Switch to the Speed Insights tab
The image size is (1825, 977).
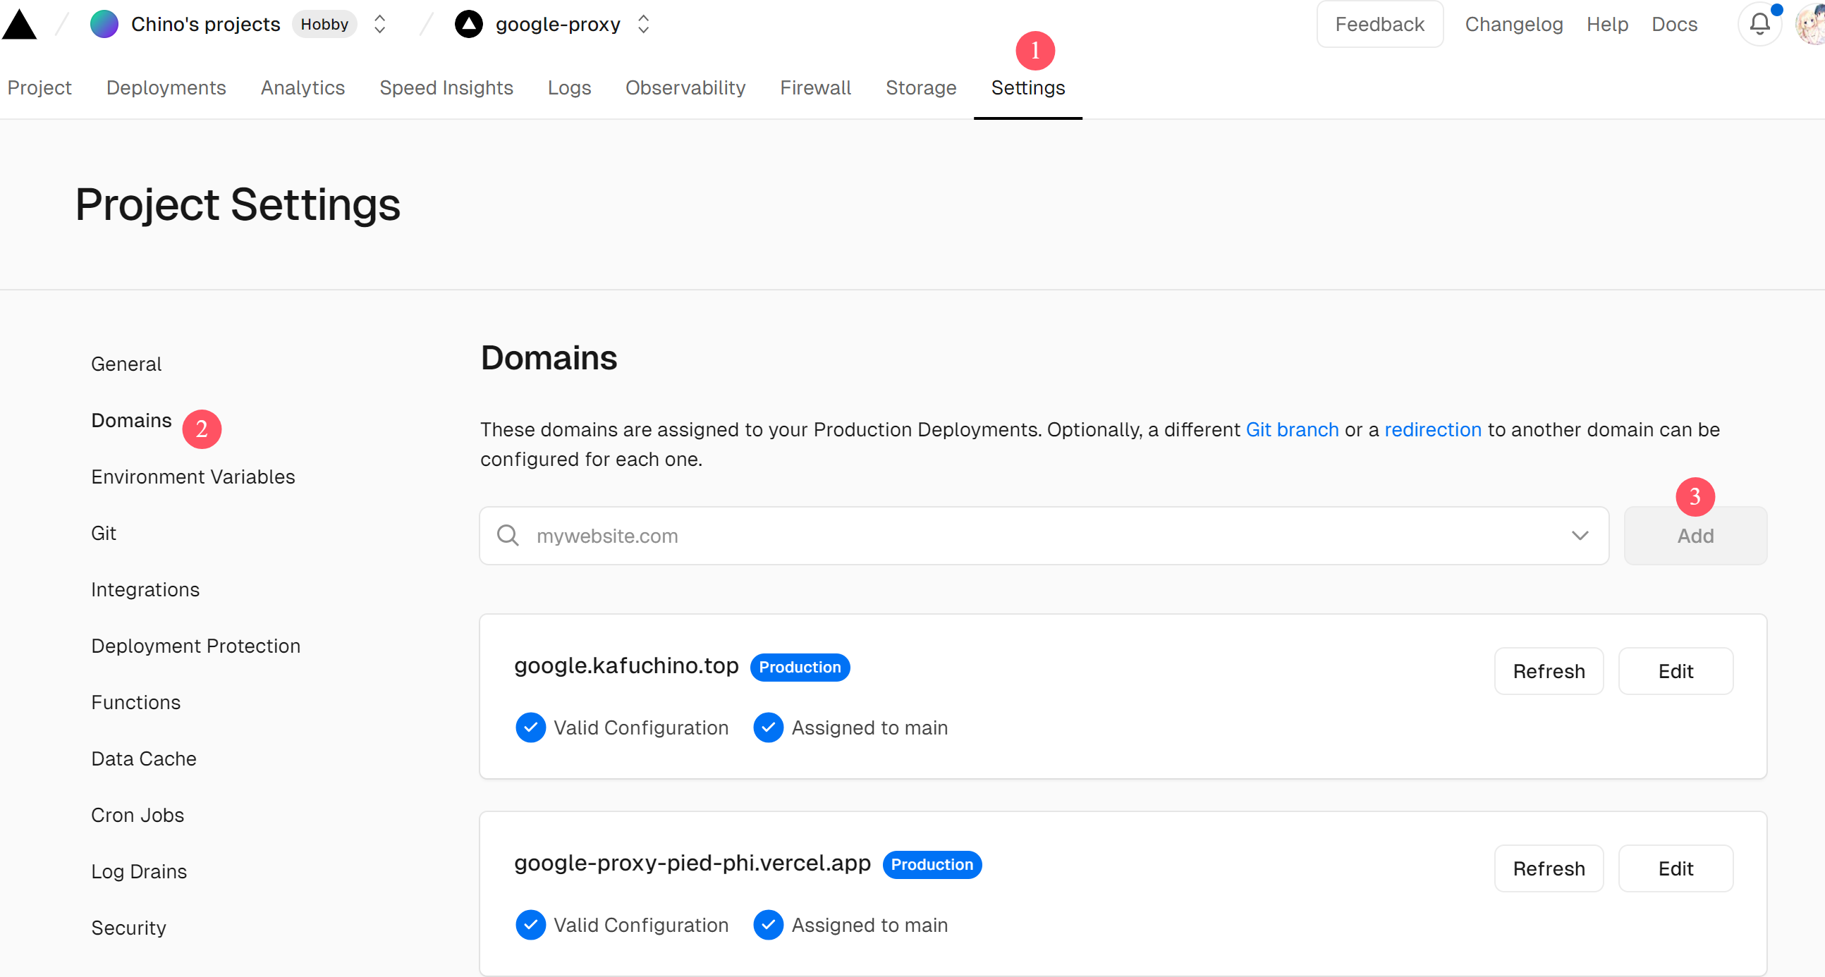446,88
